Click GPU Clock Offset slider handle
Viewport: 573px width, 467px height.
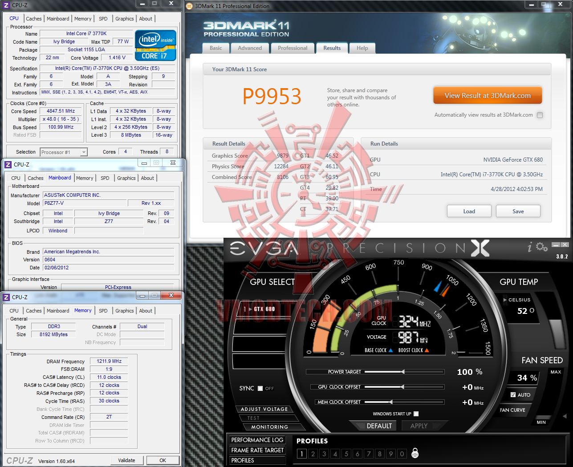click(402, 387)
